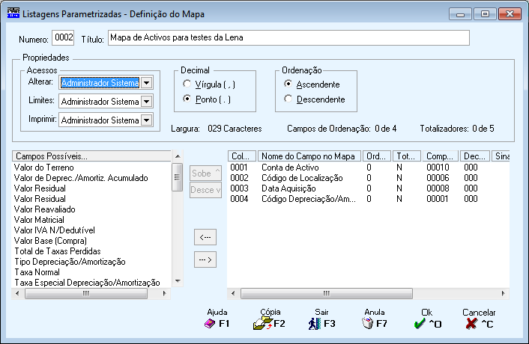Select Valor IVA N/Dedutível item
Viewport: 529px width, 344px height.
54,230
